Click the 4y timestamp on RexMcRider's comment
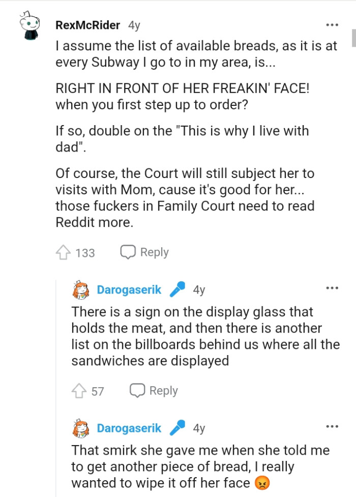 pos(134,25)
